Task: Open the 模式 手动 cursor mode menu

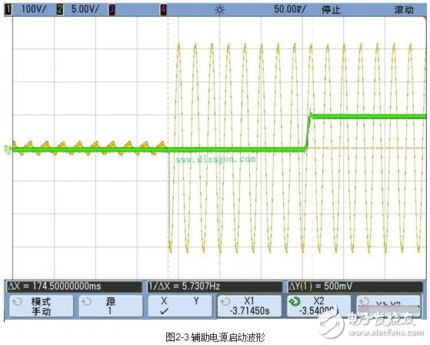Action: (x=42, y=307)
